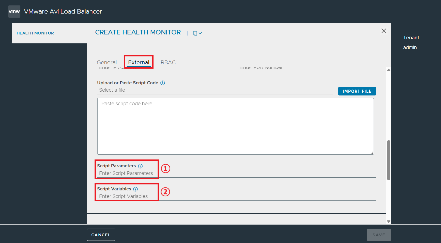Screen dimensions: 441x243
Task: Expand the dropdown next to Create Health Monitor title
Action: 197,33
